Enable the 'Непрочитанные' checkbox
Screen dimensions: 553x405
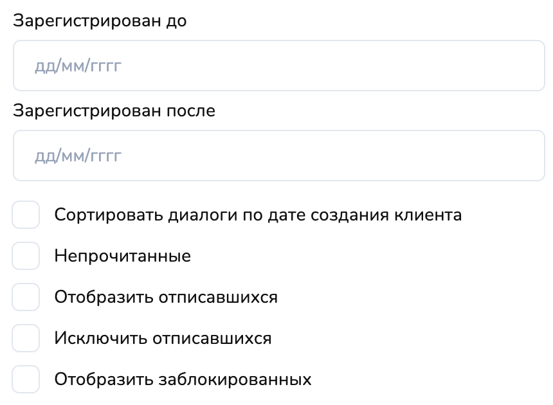coord(26,256)
